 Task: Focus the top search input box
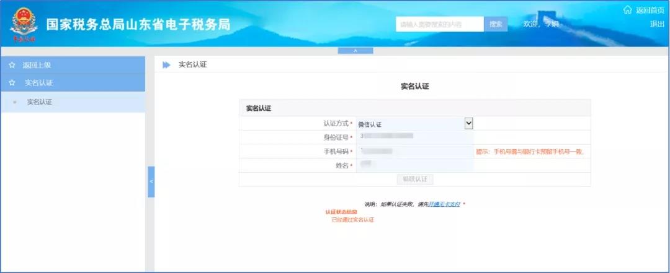pos(439,24)
